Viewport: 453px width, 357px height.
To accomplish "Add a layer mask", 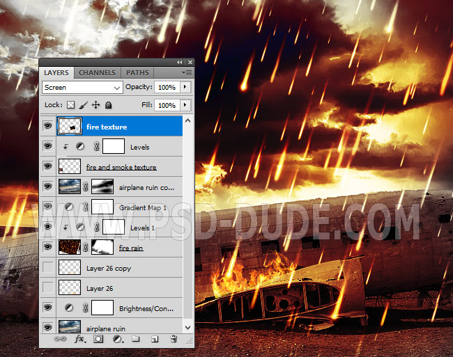I will (x=98, y=339).
